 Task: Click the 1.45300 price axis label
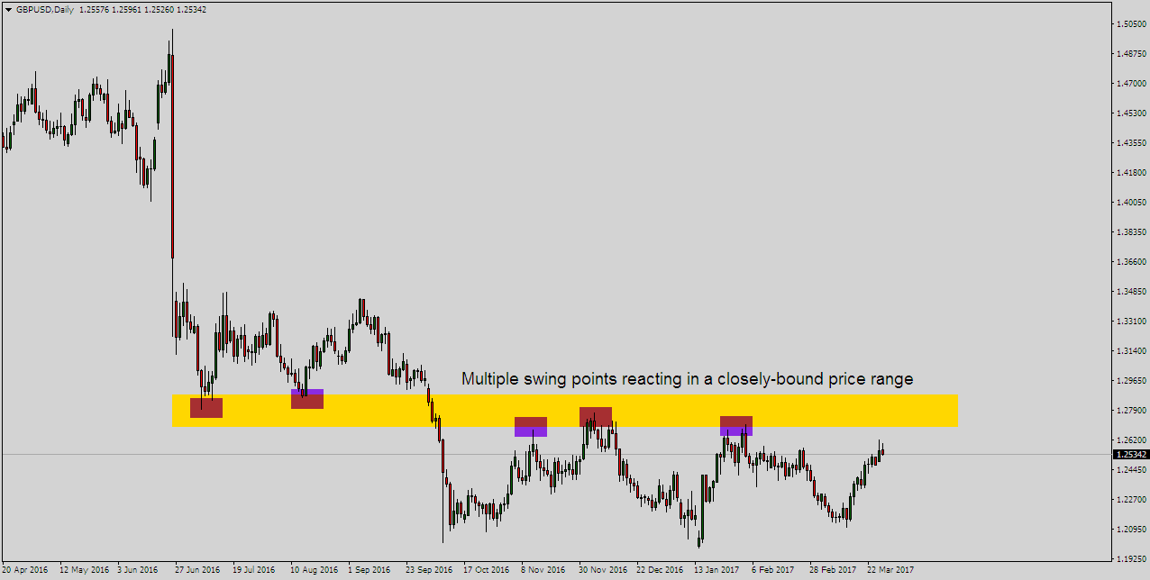point(1130,113)
